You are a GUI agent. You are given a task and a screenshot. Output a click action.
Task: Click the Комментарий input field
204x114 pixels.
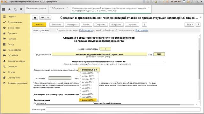click(123, 110)
